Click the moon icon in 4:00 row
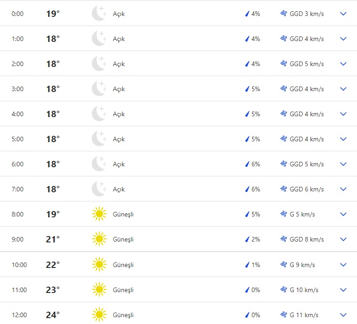Image resolution: width=357 pixels, height=324 pixels. click(99, 114)
